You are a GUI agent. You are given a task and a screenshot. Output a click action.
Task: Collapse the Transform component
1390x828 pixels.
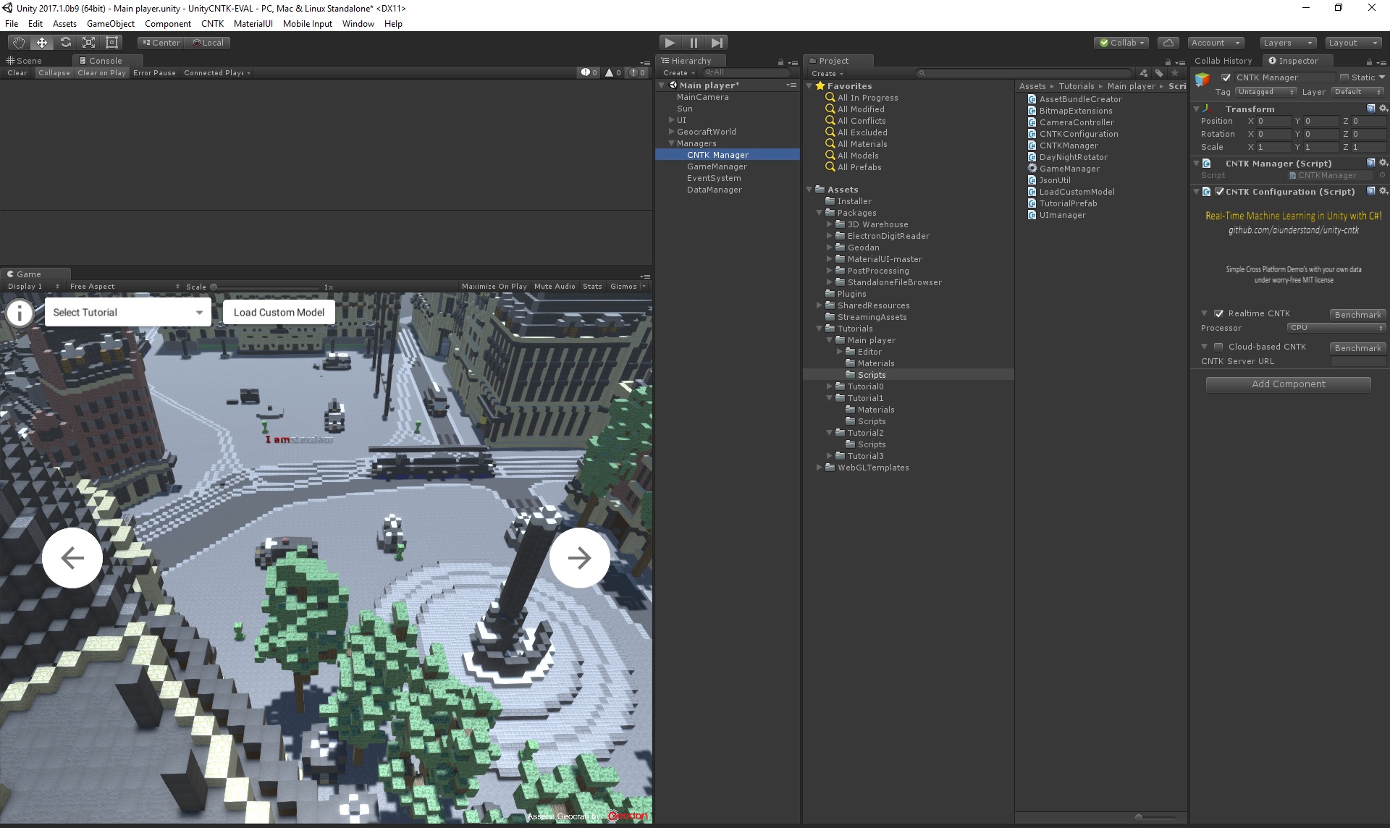click(x=1196, y=109)
